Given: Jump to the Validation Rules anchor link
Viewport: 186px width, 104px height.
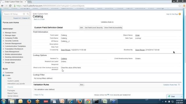Looking at the screenshot, I should tap(107, 22).
